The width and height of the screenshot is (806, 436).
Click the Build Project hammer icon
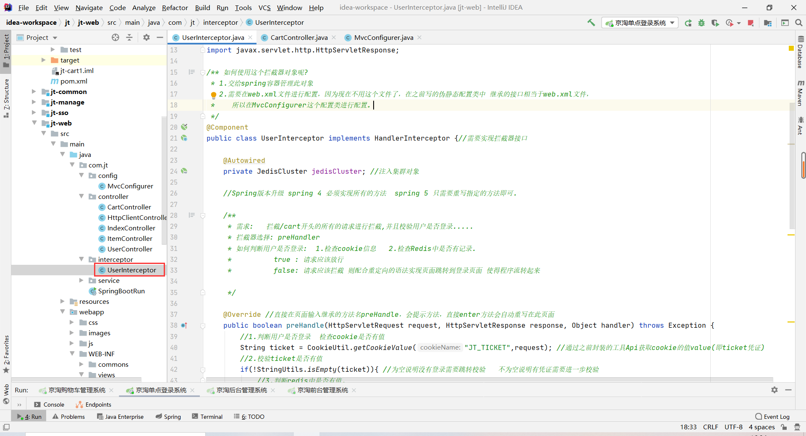point(591,23)
